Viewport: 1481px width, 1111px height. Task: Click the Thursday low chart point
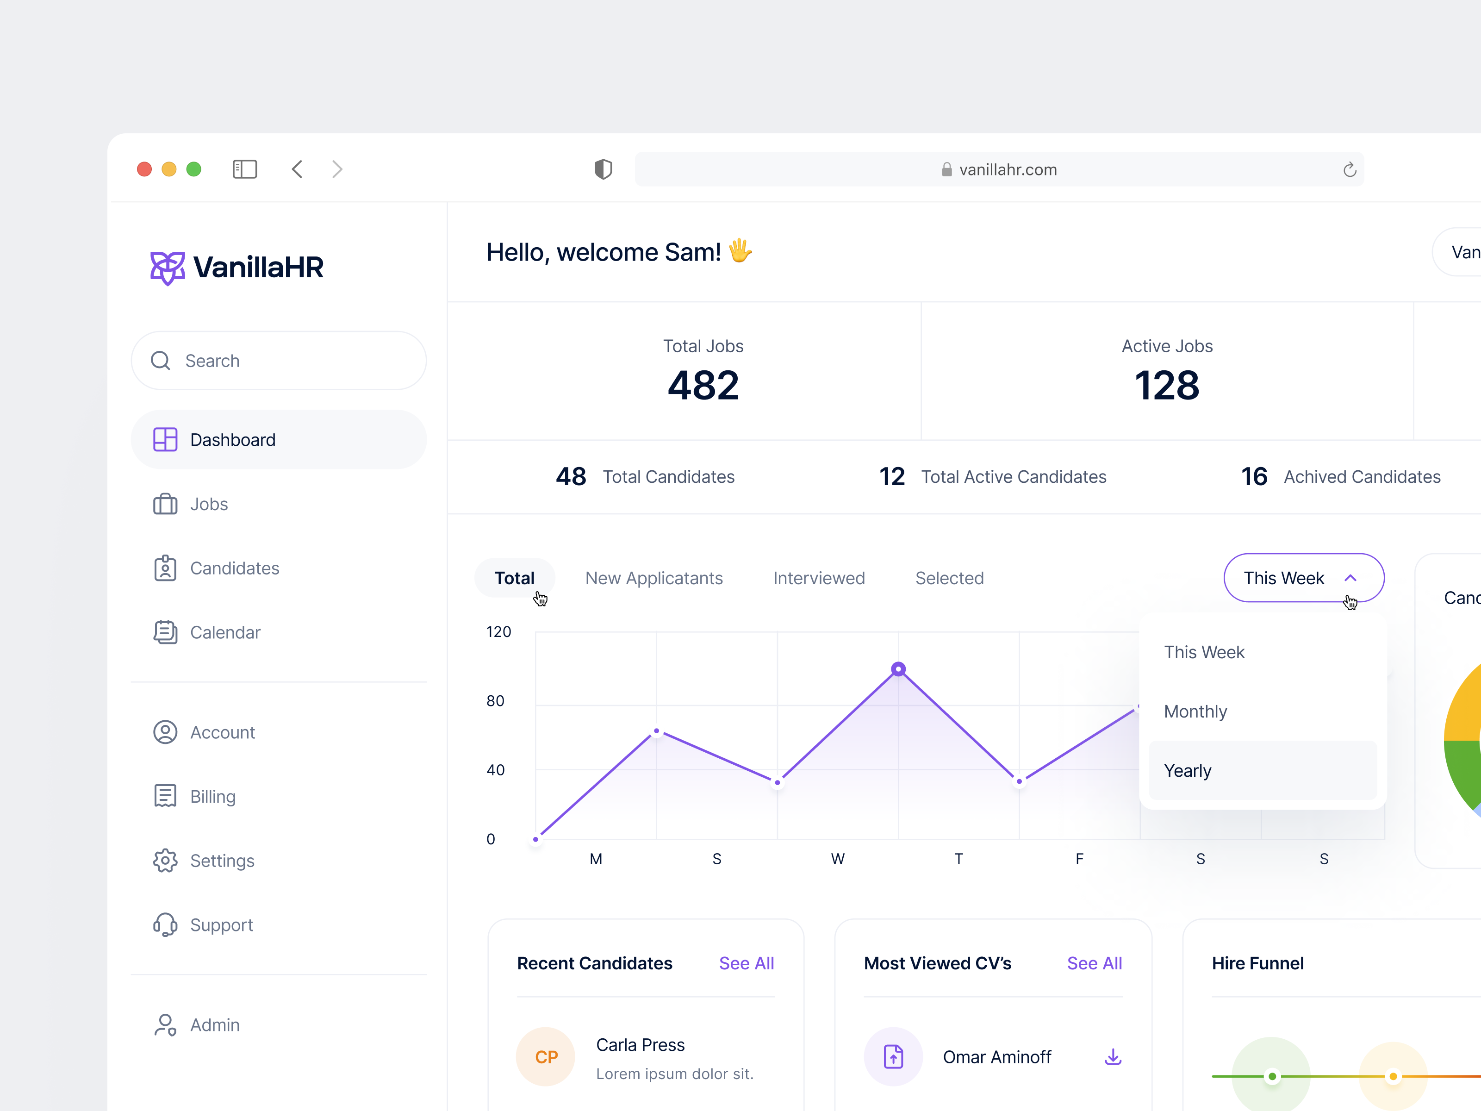(1019, 781)
